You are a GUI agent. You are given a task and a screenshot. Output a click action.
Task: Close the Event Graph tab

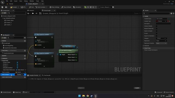[x=54, y=10]
